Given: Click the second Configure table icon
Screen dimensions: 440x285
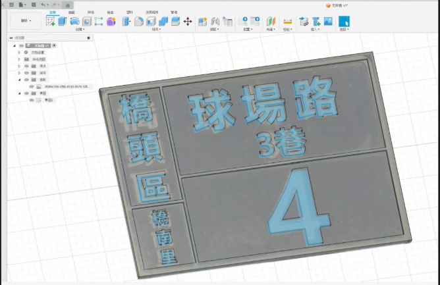Looking at the screenshot, I should click(255, 21).
